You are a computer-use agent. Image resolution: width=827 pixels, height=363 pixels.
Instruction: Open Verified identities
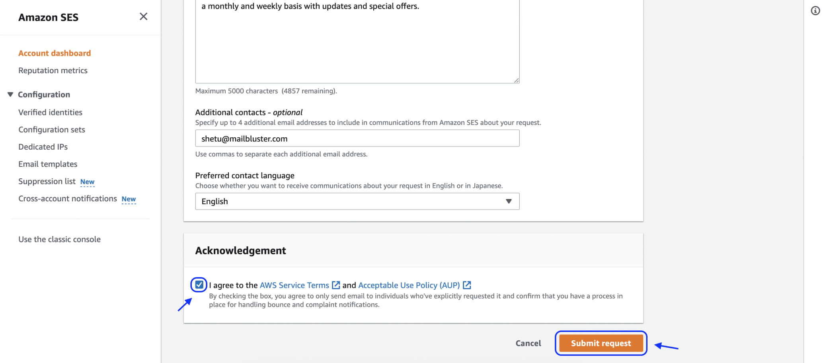50,112
